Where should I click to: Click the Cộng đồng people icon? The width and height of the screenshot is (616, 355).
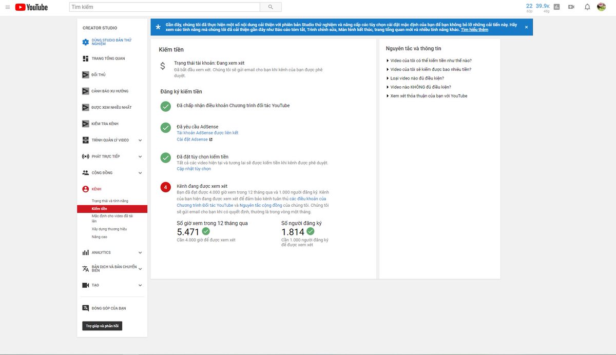pyautogui.click(x=86, y=173)
